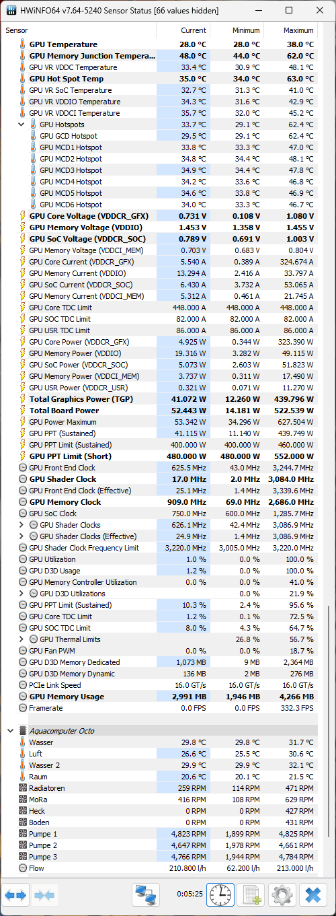Click the Aquacomputer Octo device chip icon
Screen dimensions: 336x916
tap(23, 730)
